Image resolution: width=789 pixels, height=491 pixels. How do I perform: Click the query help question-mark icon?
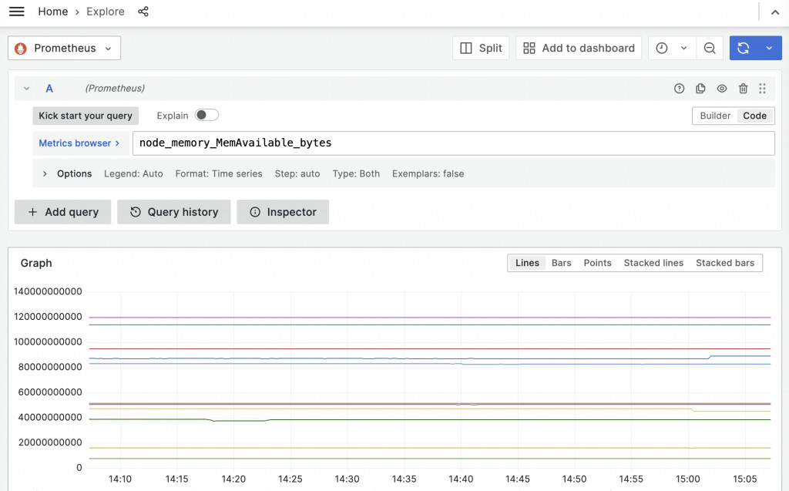(x=680, y=89)
